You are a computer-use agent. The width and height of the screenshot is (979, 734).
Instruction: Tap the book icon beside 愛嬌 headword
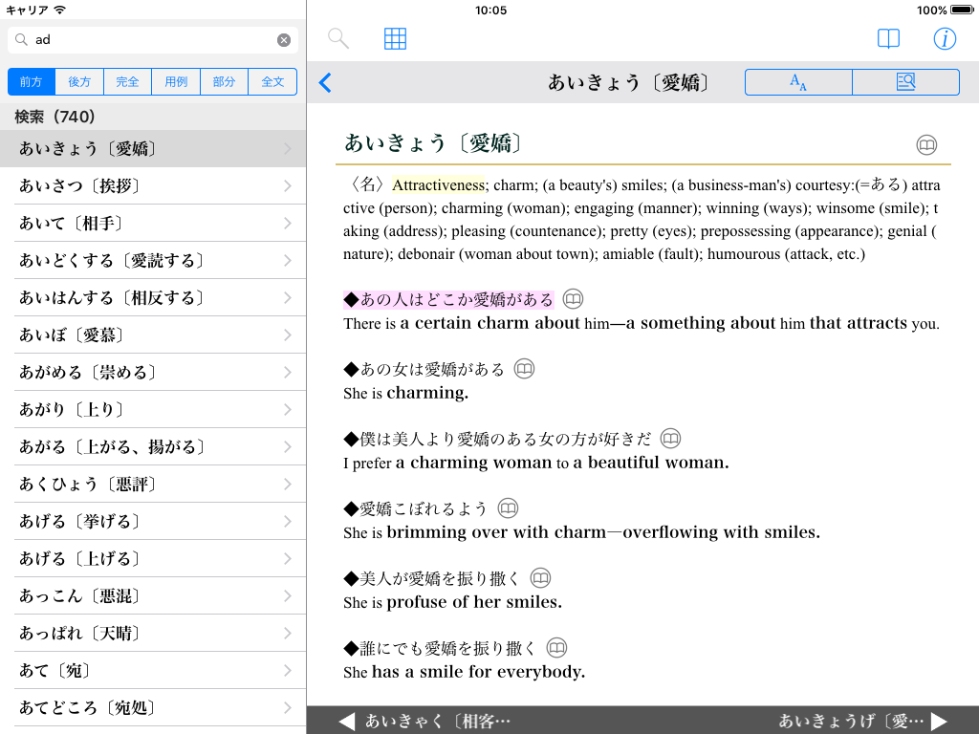click(x=926, y=145)
